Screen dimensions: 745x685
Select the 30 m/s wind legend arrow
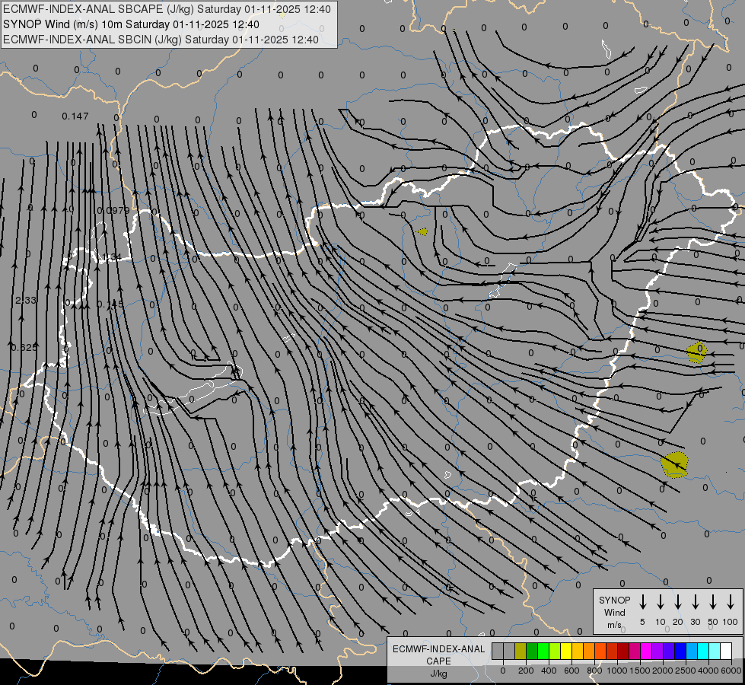(x=696, y=602)
